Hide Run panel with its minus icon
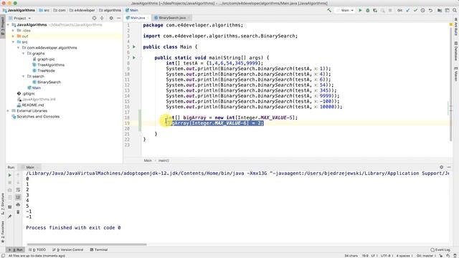The width and height of the screenshot is (459, 258). coord(449,167)
